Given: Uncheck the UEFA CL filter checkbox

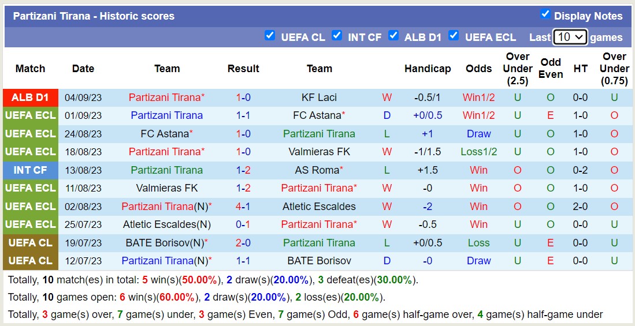Looking at the screenshot, I should [x=270, y=36].
